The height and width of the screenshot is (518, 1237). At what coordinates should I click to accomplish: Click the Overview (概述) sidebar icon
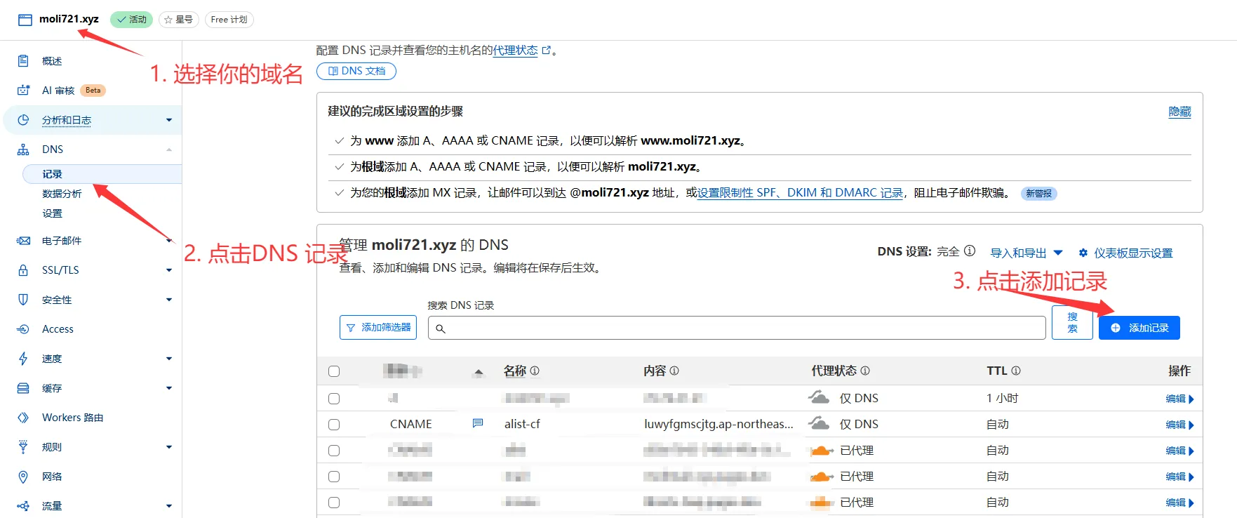pyautogui.click(x=23, y=61)
